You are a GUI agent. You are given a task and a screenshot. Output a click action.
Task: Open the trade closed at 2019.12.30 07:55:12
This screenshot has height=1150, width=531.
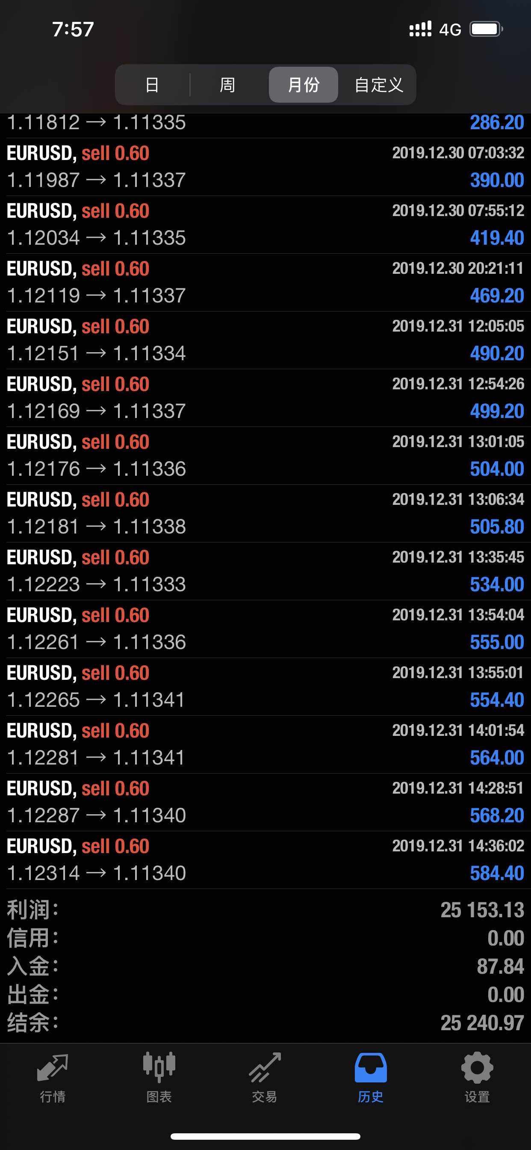pos(265,225)
